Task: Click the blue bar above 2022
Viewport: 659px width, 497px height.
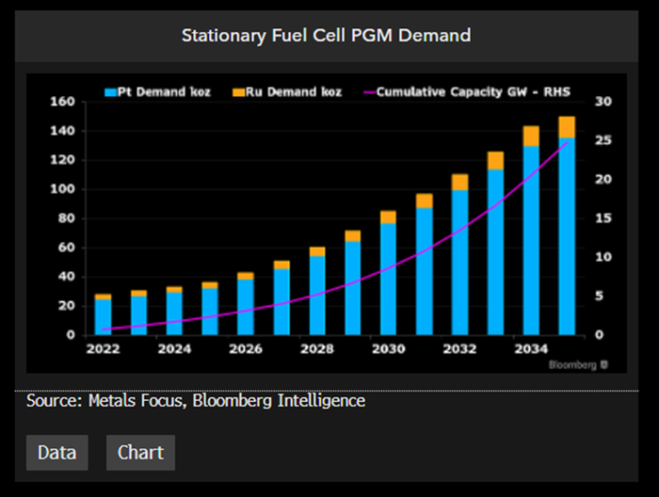Action: pos(103,317)
